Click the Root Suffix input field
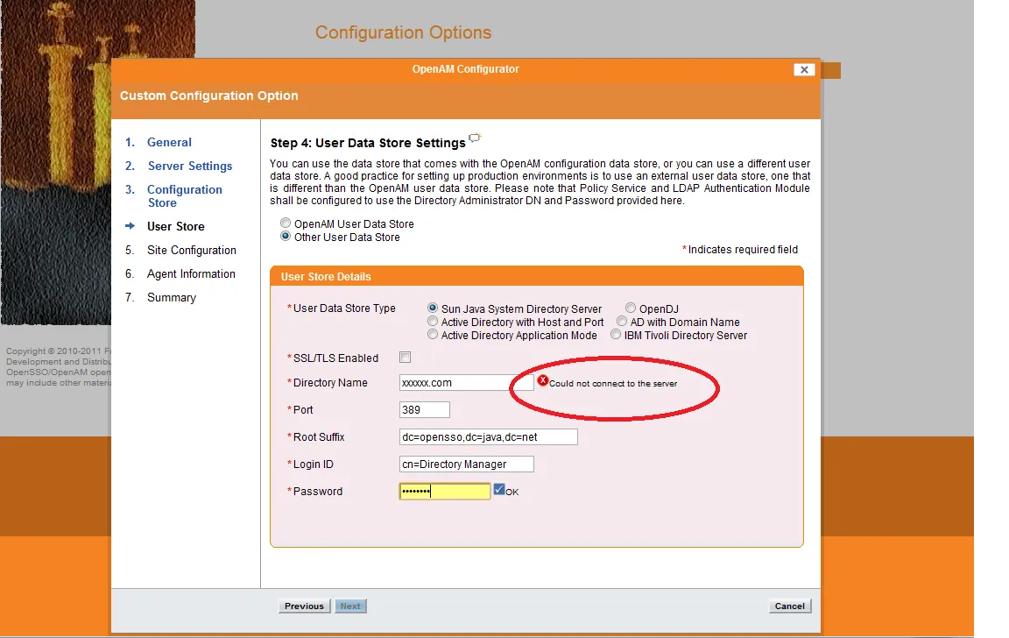Screen dimensions: 1009x638 point(489,437)
